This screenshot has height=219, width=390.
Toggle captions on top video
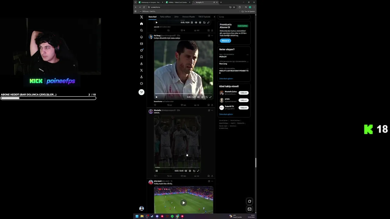tap(192, 23)
